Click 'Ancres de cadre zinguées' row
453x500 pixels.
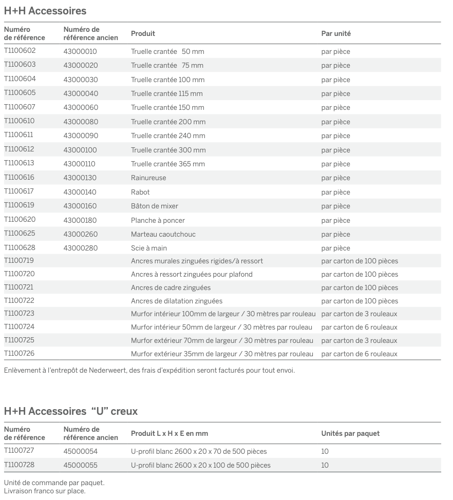[x=171, y=287]
